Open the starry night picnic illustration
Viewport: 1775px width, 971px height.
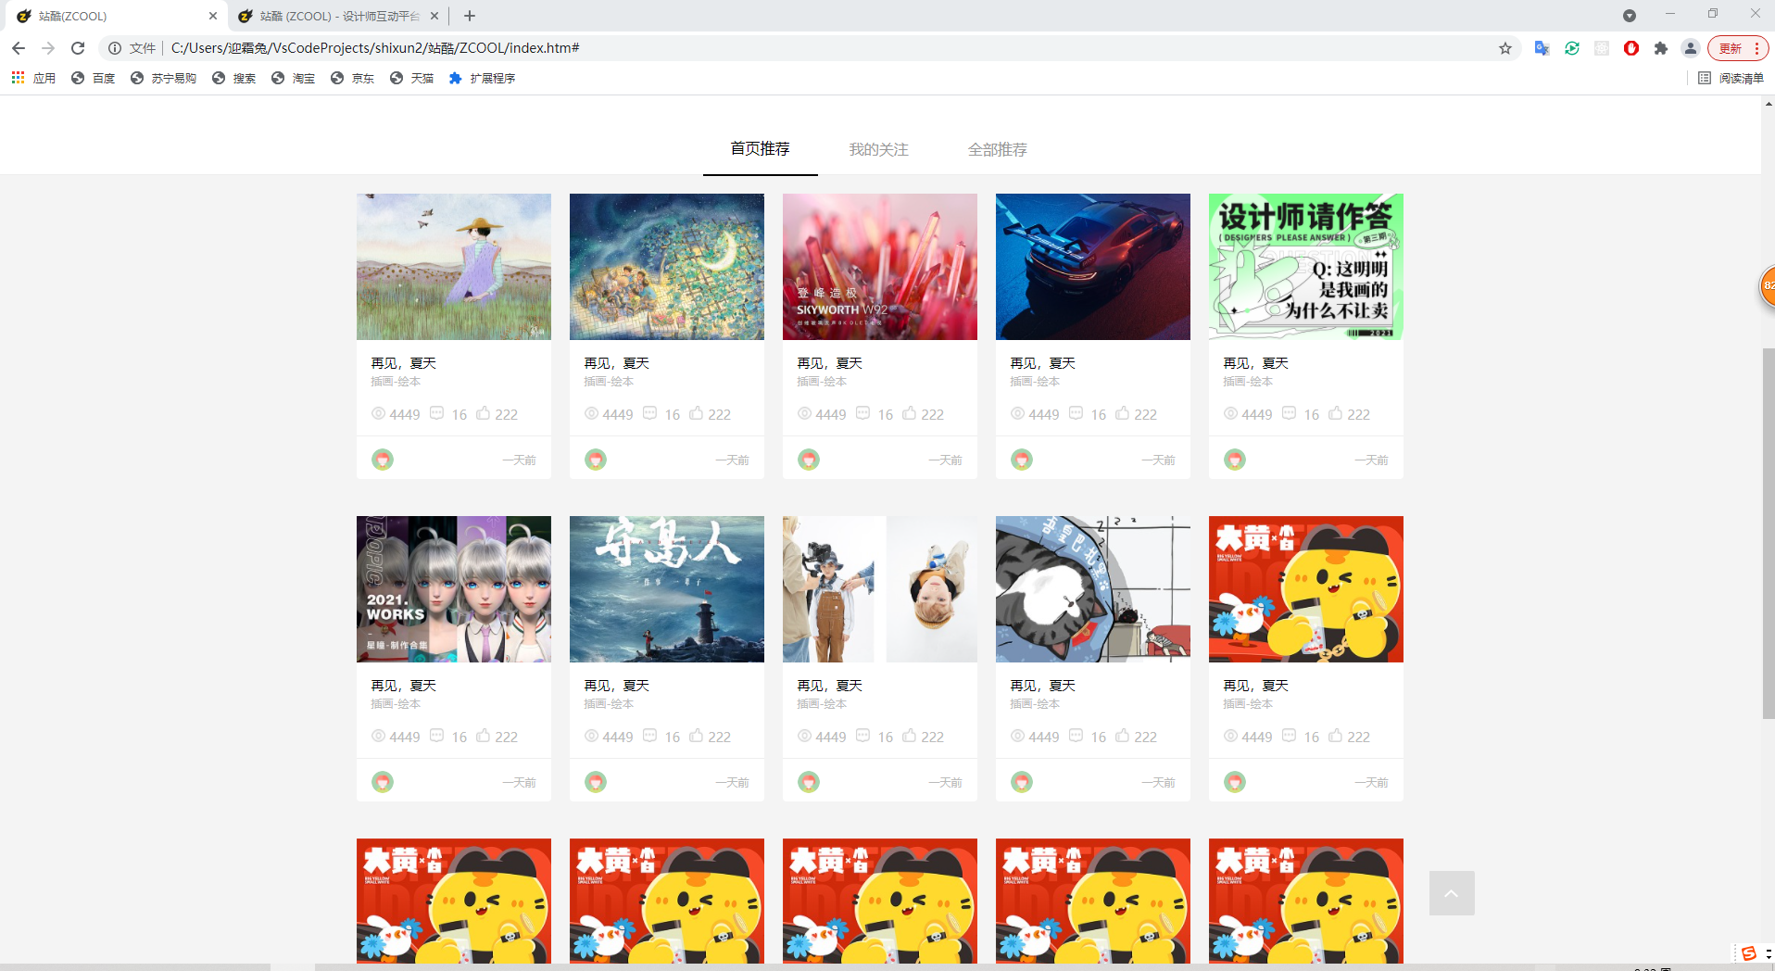[x=667, y=267]
